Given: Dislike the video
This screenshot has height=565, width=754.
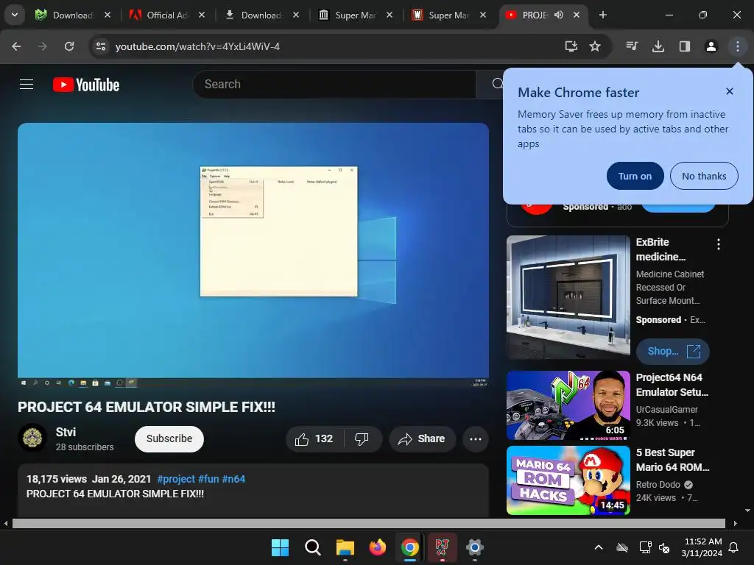Looking at the screenshot, I should [362, 438].
